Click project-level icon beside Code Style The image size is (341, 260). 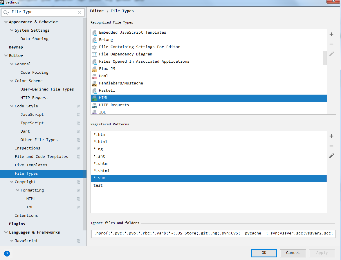click(79, 106)
